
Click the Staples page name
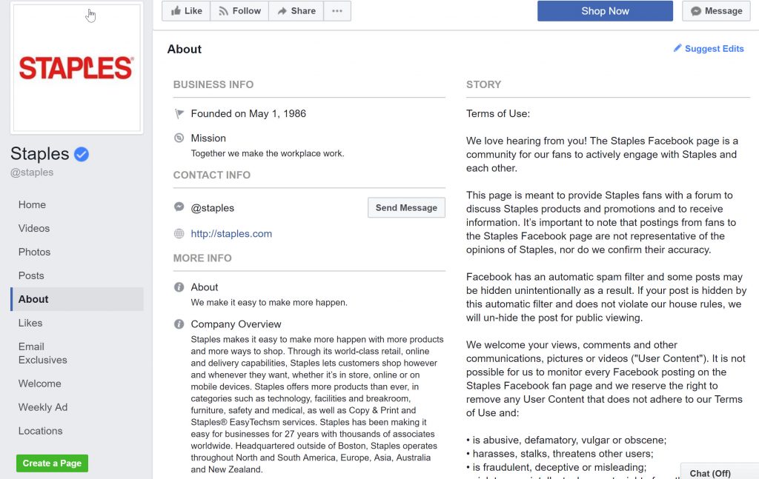pos(40,154)
